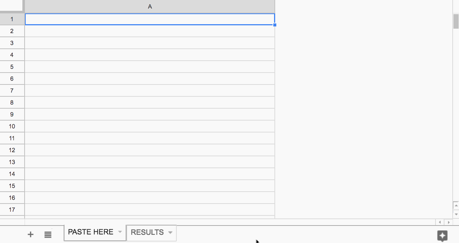Select column A by its header
The height and width of the screenshot is (243, 459).
pyautogui.click(x=150, y=6)
